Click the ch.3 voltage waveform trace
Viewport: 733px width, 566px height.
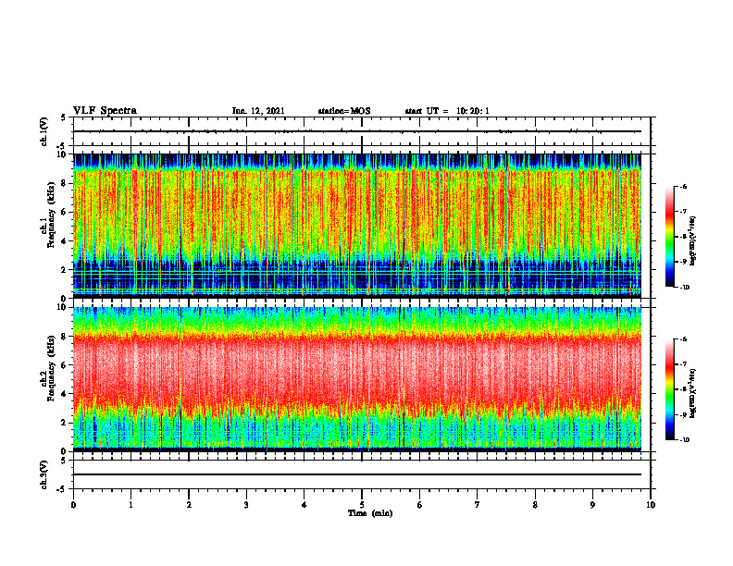pyautogui.click(x=357, y=474)
